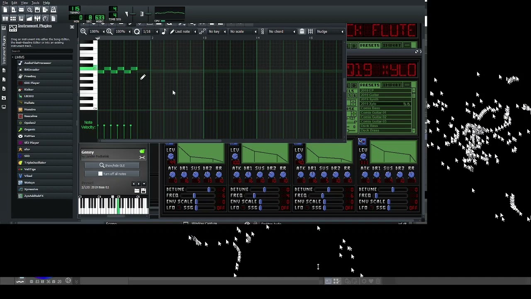Select next Genny preset arrow
531x299 pixels.
[139, 184]
